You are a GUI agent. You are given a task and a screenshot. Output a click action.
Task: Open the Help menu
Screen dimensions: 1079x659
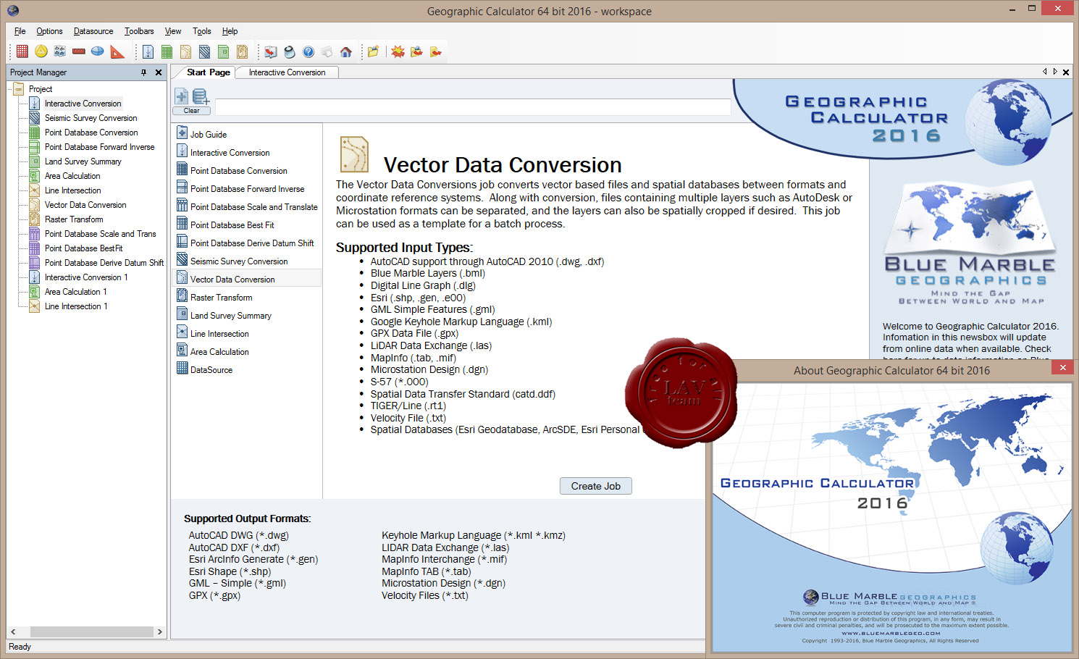[230, 31]
